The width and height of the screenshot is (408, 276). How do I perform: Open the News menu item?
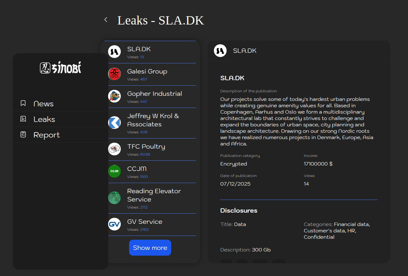[x=44, y=104]
